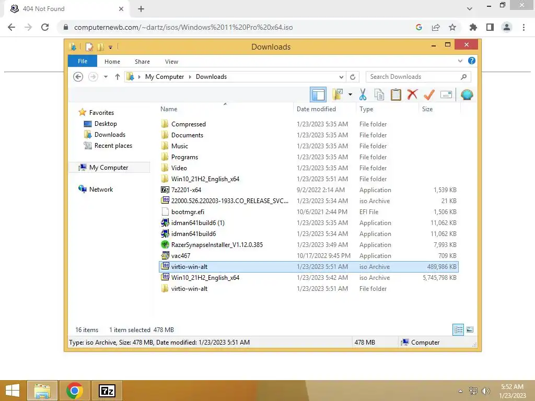Reload the Chrome page

point(45,27)
